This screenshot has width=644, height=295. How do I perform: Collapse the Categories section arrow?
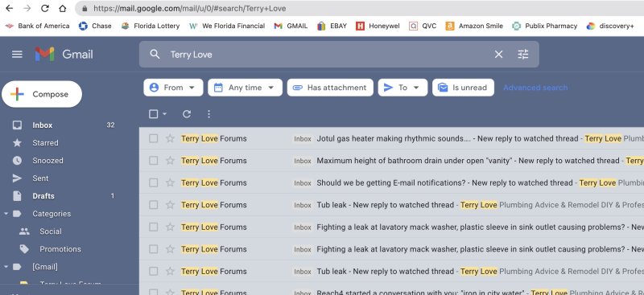6,214
